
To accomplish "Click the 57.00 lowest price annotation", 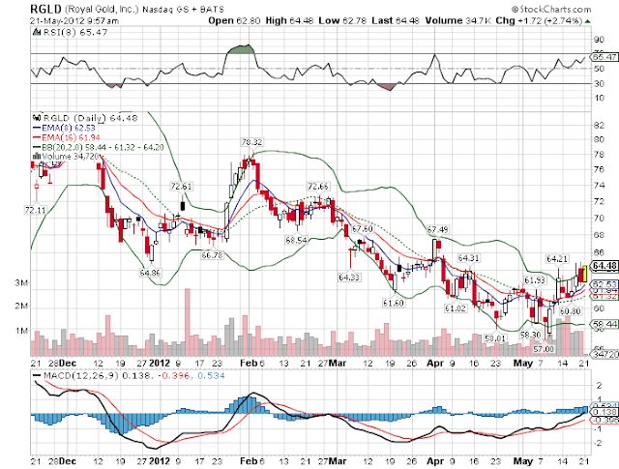I will click(x=544, y=349).
